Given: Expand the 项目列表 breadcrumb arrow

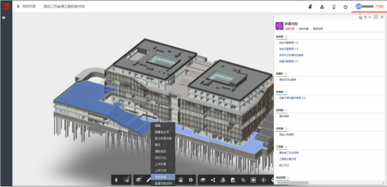Looking at the screenshot, I should point(18,7).
